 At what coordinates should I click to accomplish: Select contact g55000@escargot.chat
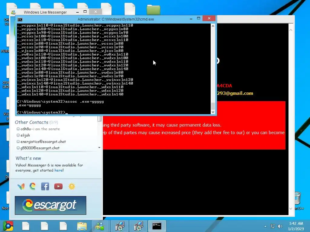(x=40, y=148)
